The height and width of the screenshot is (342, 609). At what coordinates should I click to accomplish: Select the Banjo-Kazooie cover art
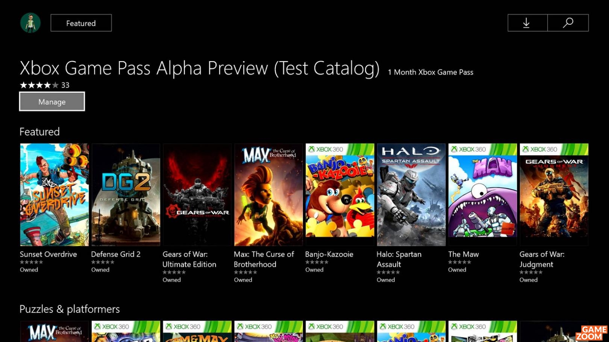coord(340,194)
